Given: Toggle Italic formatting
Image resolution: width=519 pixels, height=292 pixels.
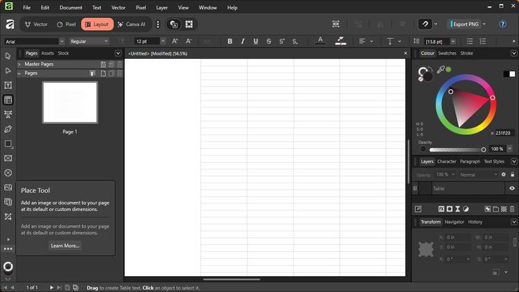Looking at the screenshot, I should tap(243, 41).
